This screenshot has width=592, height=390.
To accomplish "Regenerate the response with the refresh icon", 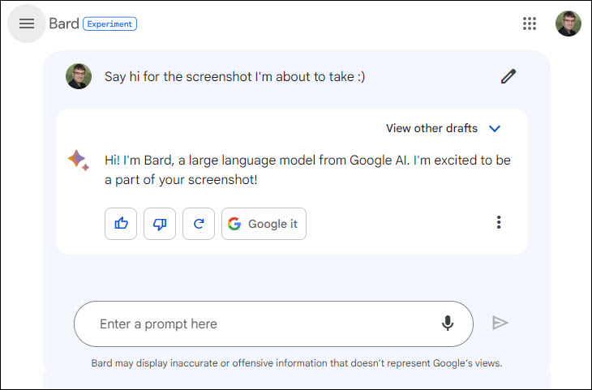I will pyautogui.click(x=199, y=224).
